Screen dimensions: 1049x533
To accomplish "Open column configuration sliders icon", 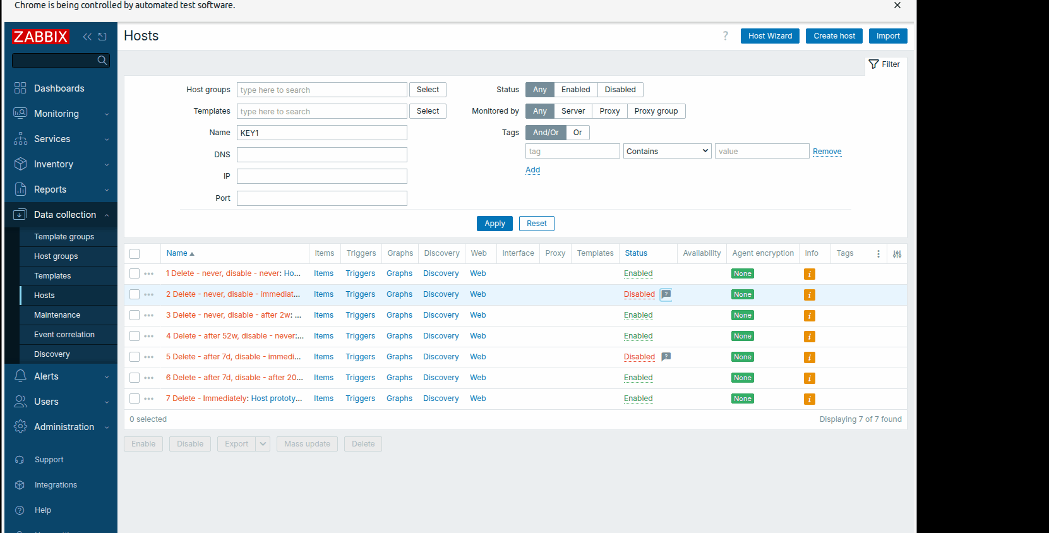I will [897, 254].
